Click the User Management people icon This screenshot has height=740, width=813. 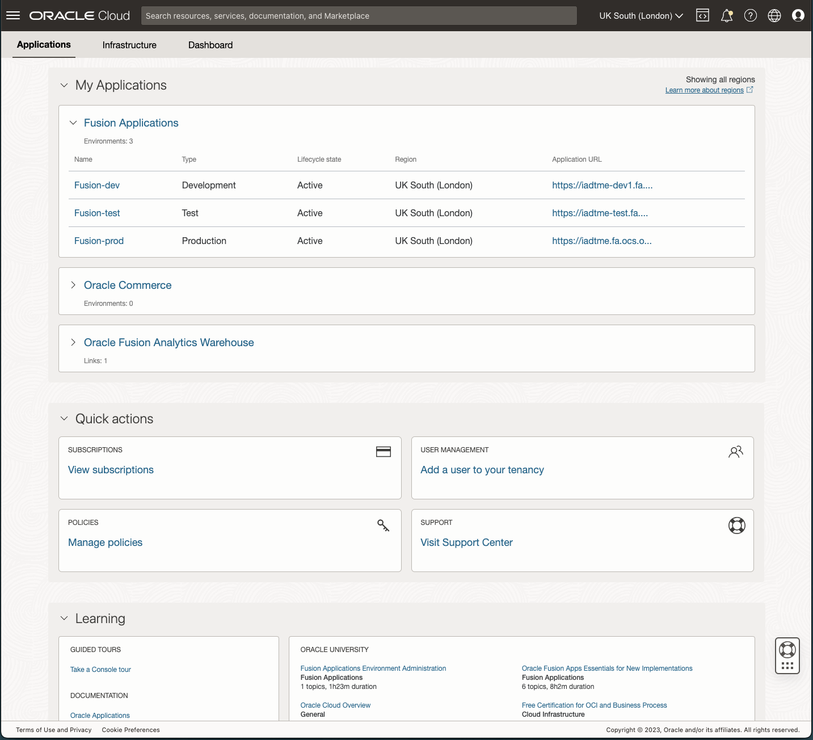736,452
